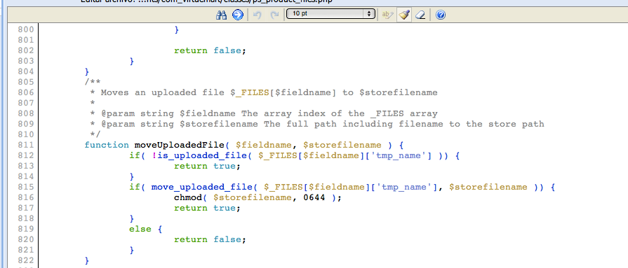This screenshot has width=628, height=268.
Task: Click the is_uploaded_file call on line 812
Action: pyautogui.click(x=201, y=155)
